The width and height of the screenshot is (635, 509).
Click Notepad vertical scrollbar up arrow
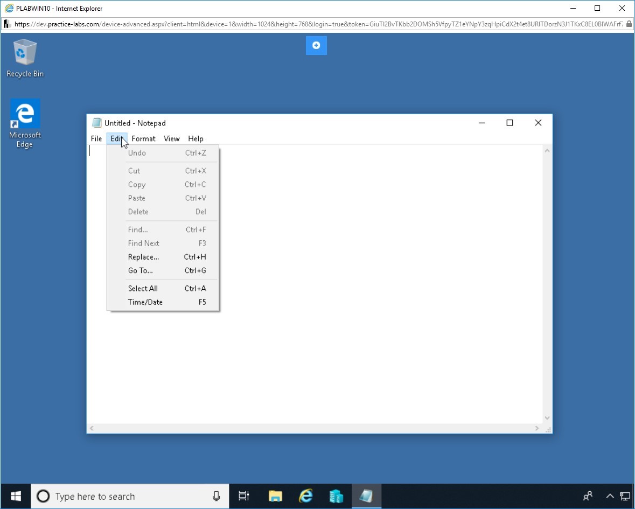pos(547,151)
